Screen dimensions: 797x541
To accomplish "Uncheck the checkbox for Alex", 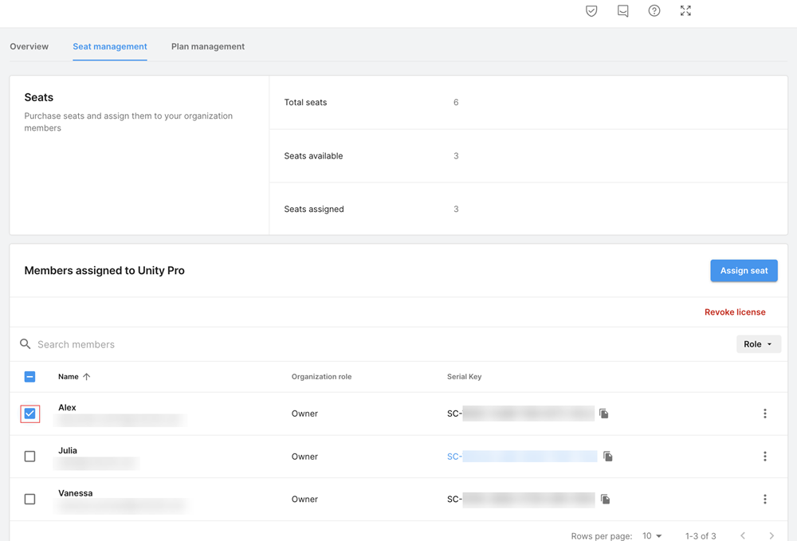I will tap(30, 414).
